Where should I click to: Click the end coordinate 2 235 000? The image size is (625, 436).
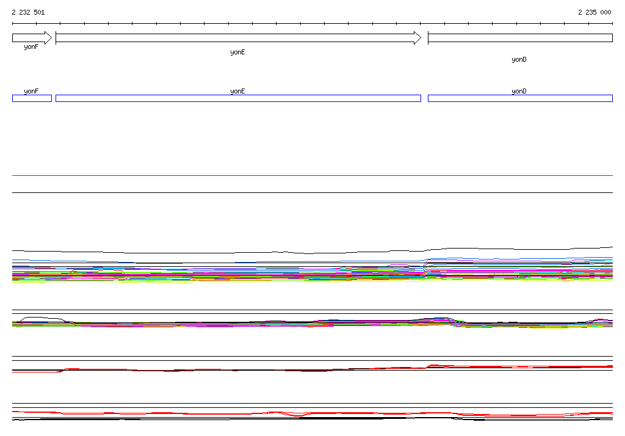pyautogui.click(x=594, y=12)
